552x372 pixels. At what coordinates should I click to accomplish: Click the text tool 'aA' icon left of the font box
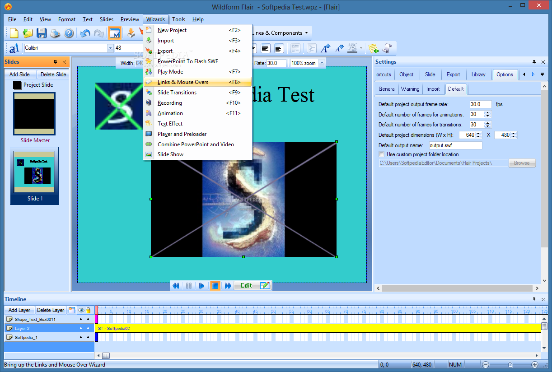point(14,48)
